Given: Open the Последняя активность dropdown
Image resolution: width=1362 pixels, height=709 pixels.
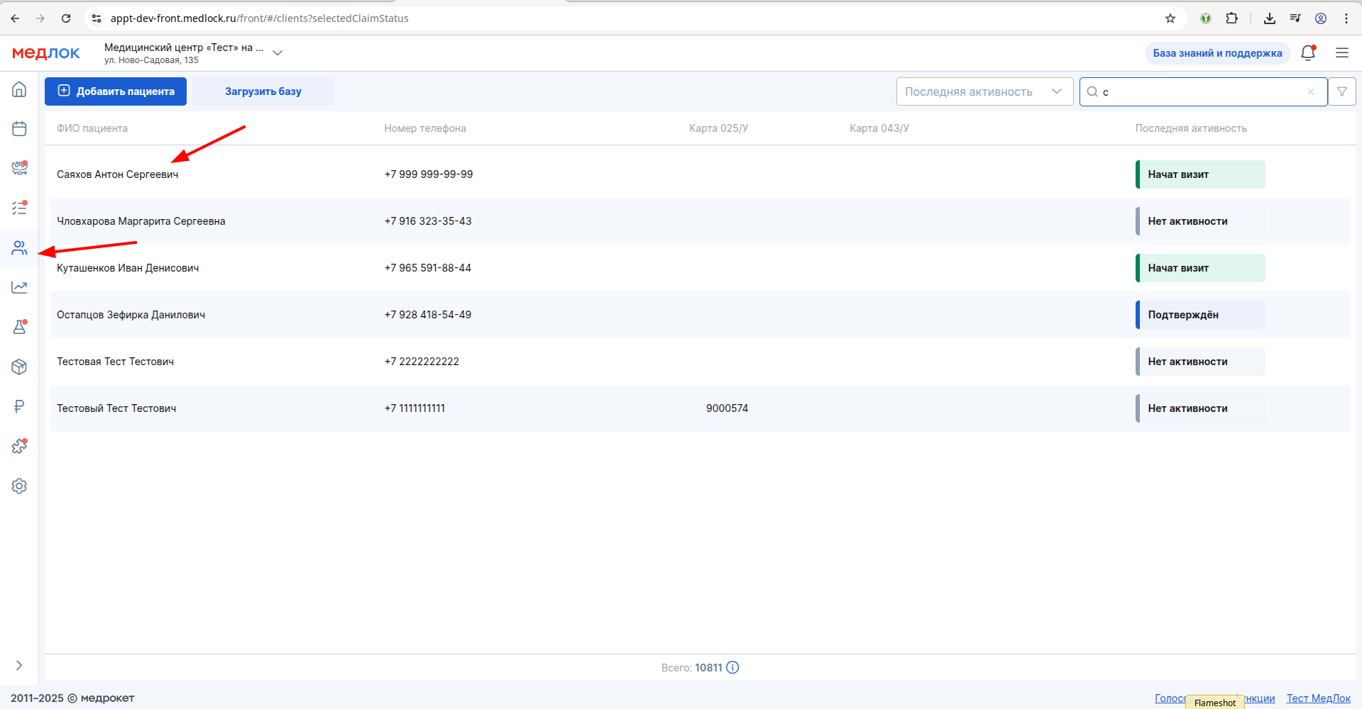Looking at the screenshot, I should [x=984, y=91].
